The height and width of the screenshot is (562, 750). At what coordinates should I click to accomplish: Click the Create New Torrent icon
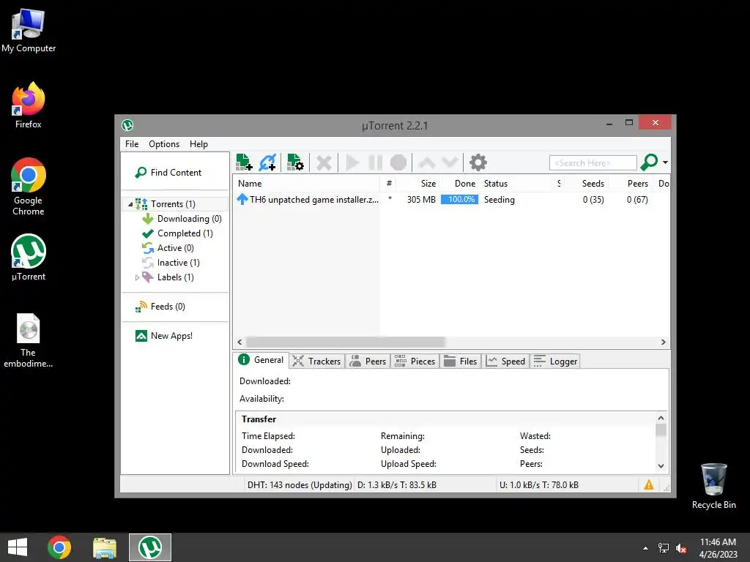point(295,162)
